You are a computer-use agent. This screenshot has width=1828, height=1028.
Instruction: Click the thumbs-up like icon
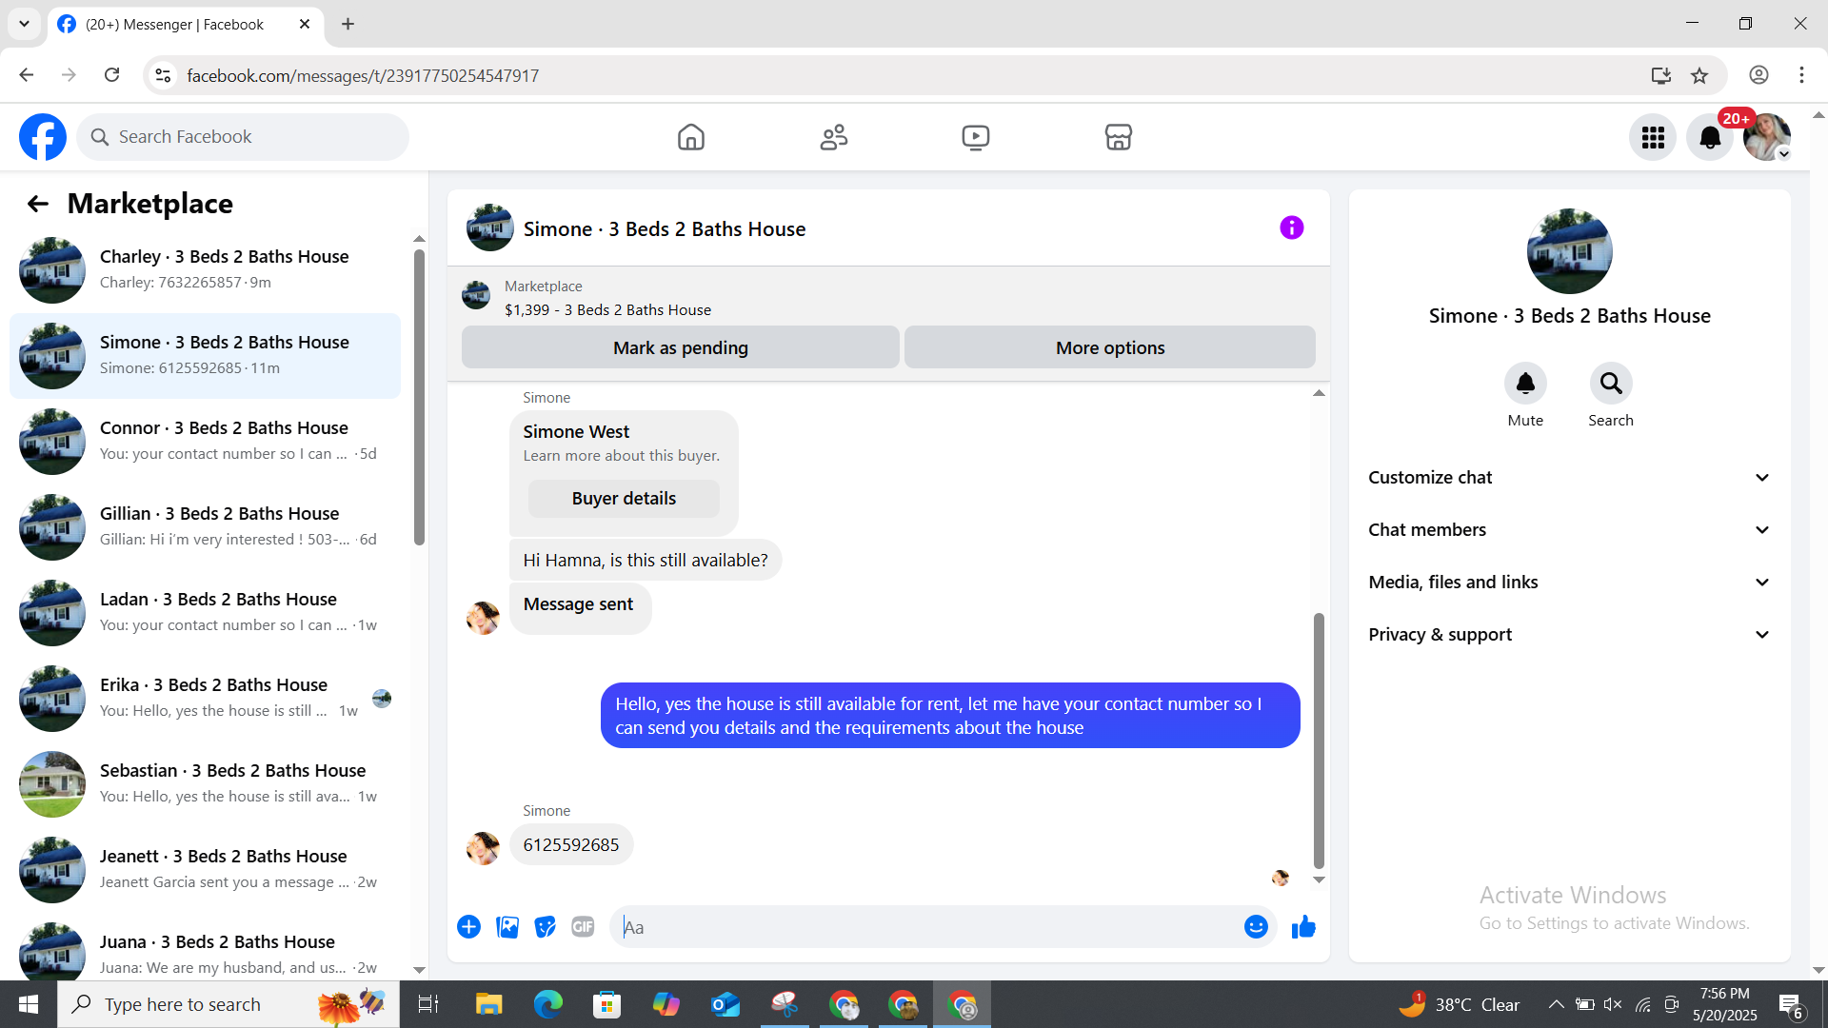[1303, 926]
